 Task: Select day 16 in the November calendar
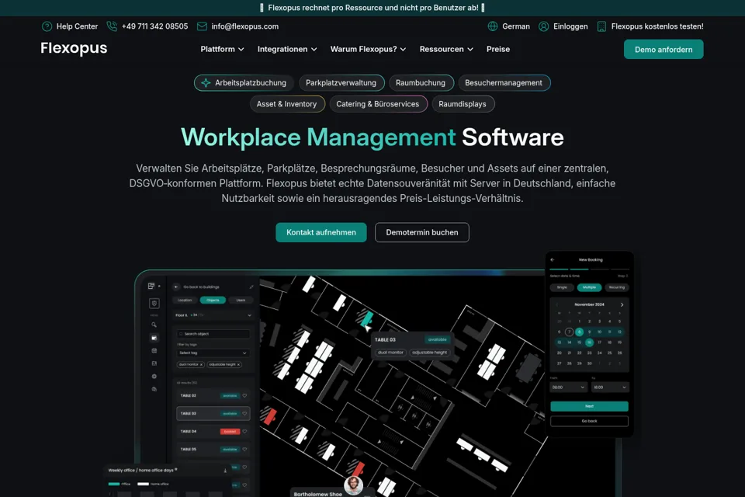[589, 342]
